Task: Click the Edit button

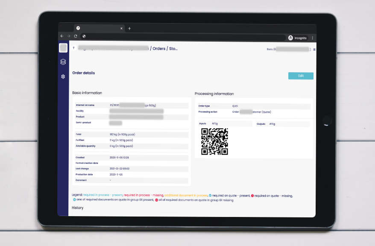Action: point(301,76)
